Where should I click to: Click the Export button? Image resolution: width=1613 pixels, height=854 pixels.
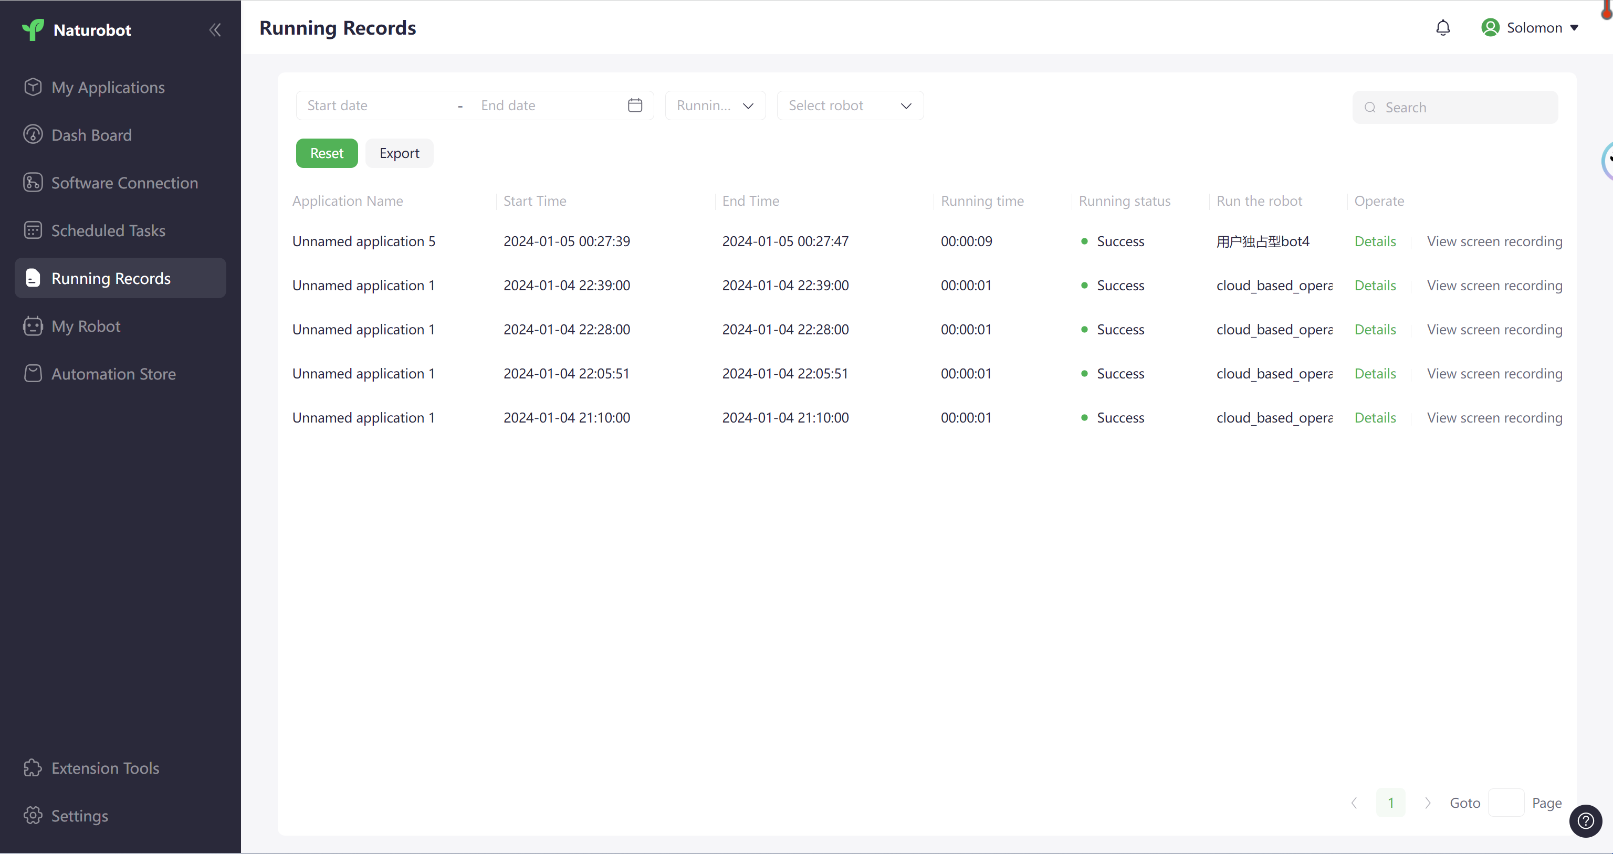pos(399,153)
